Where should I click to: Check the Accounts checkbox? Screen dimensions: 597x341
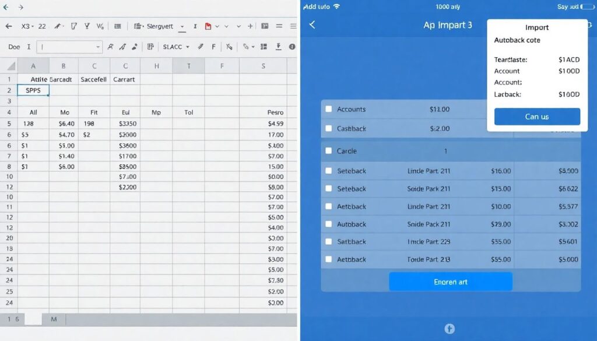329,109
